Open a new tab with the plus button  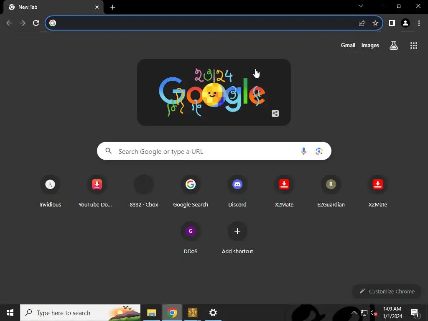pyautogui.click(x=113, y=7)
